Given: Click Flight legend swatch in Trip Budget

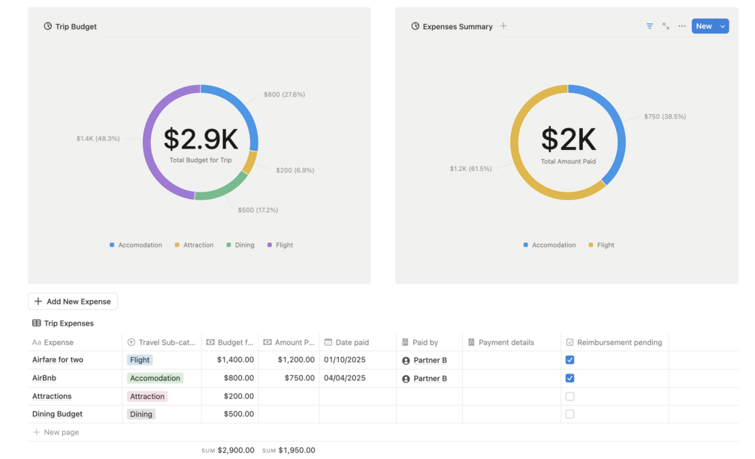Looking at the screenshot, I should pyautogui.click(x=270, y=244).
